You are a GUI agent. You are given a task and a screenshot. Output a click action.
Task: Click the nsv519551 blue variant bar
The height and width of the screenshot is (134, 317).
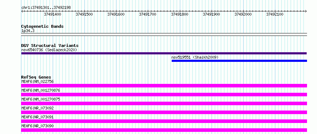coord(239,61)
